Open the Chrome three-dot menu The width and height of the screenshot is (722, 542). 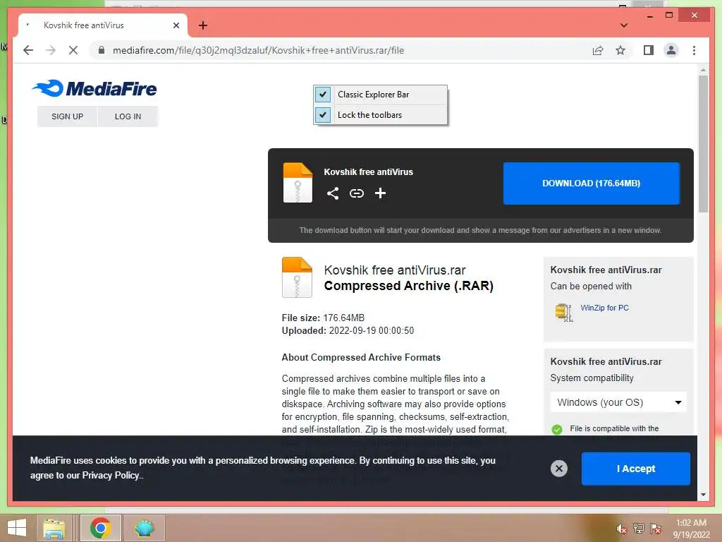pos(694,50)
